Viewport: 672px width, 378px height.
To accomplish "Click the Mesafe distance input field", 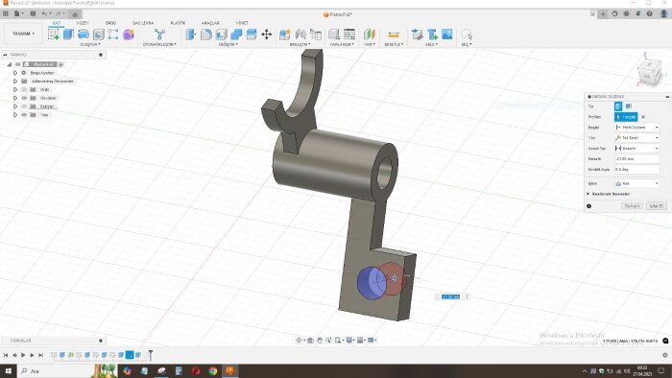I will click(x=636, y=159).
